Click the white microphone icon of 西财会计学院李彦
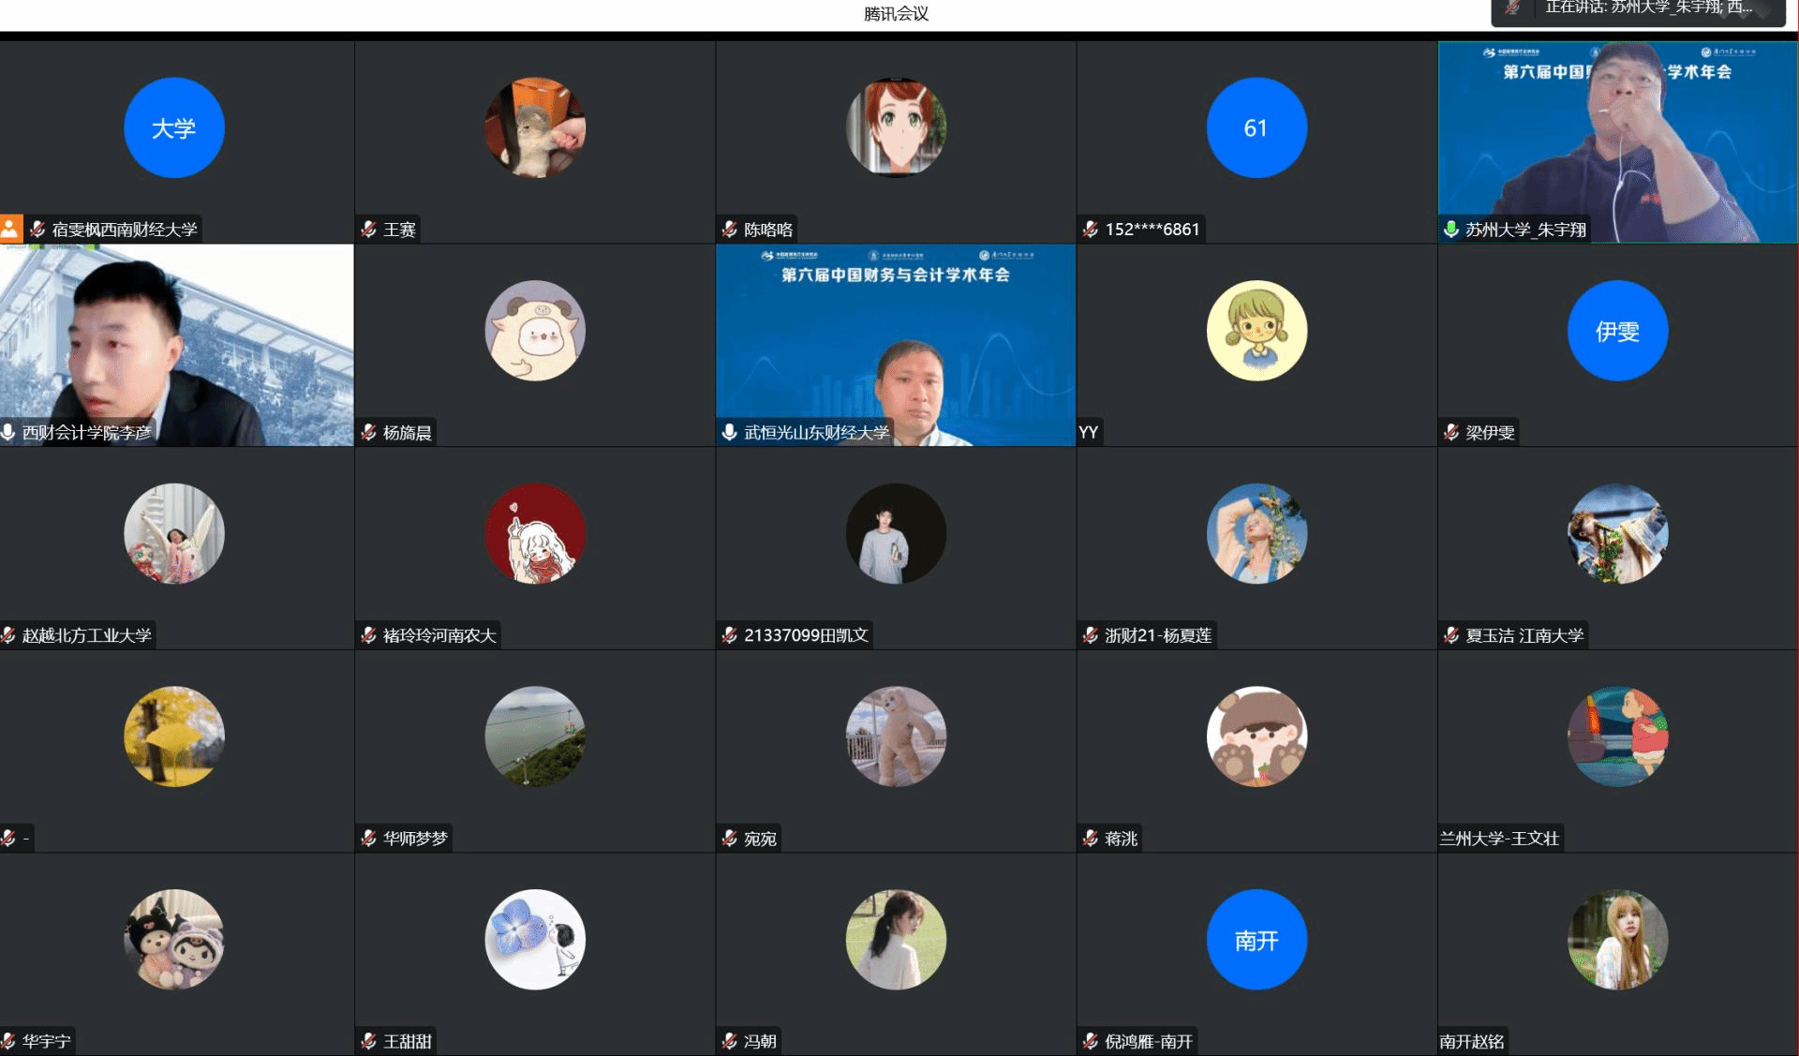 [x=8, y=432]
